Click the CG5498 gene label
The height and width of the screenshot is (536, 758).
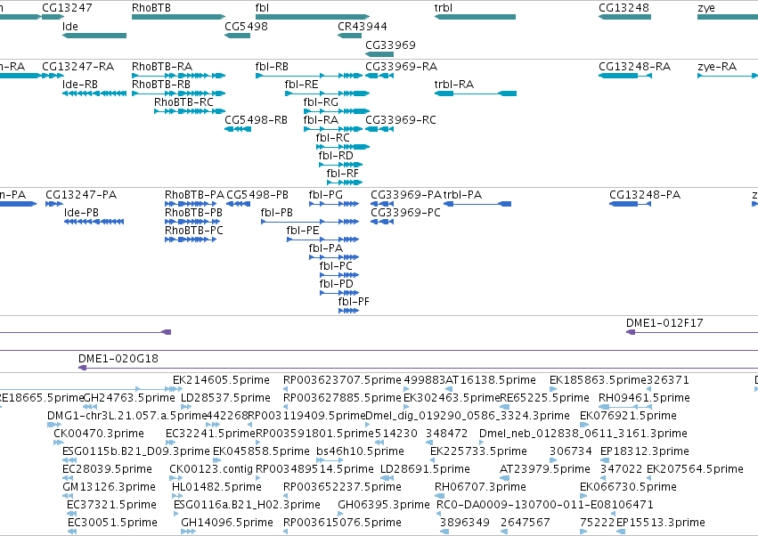point(246,26)
